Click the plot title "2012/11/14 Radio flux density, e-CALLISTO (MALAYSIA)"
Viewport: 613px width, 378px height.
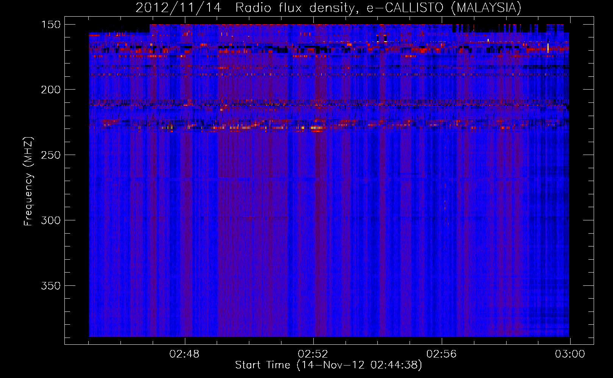coord(328,8)
